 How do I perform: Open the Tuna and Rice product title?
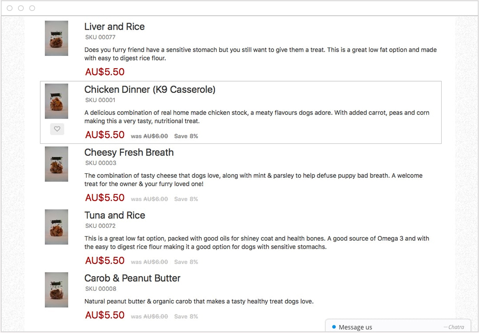click(x=115, y=215)
